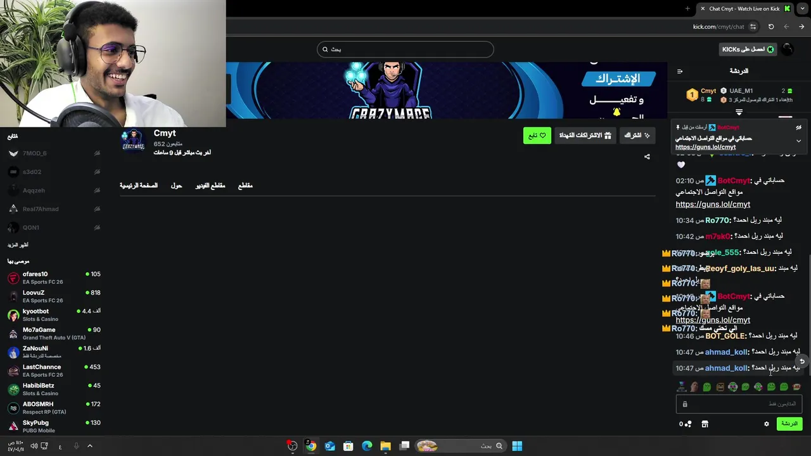Open followed channel Aqqzeh

pyautogui.click(x=54, y=190)
